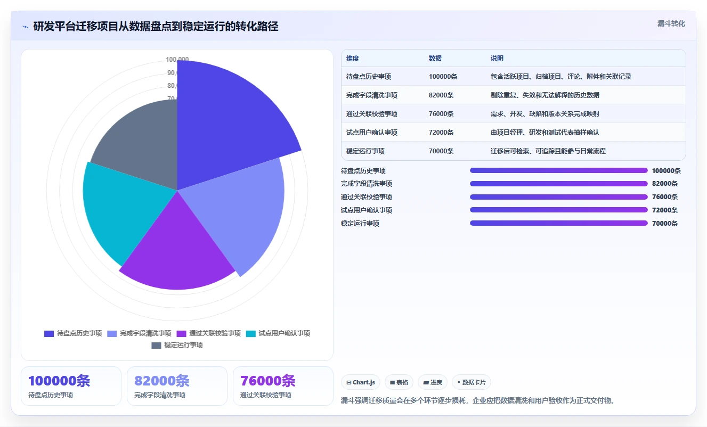This screenshot has height=427, width=707.
Task: Click table value 70000条
Action: coord(441,151)
